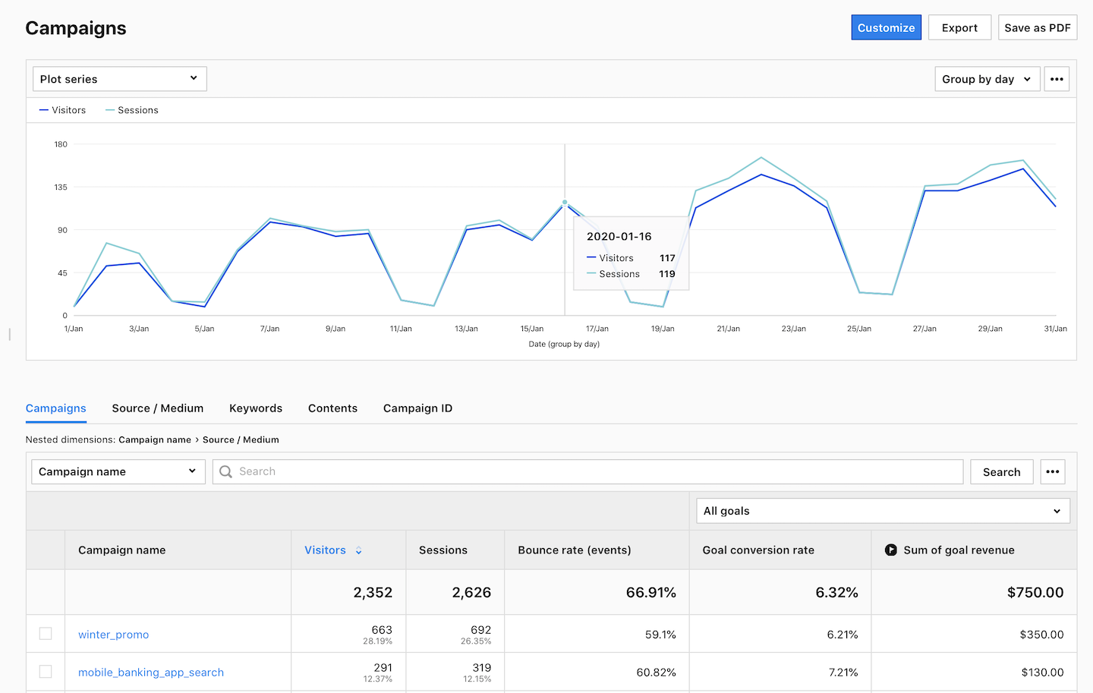
Task: Click the Sum of goal revenue play icon
Action: click(x=891, y=550)
